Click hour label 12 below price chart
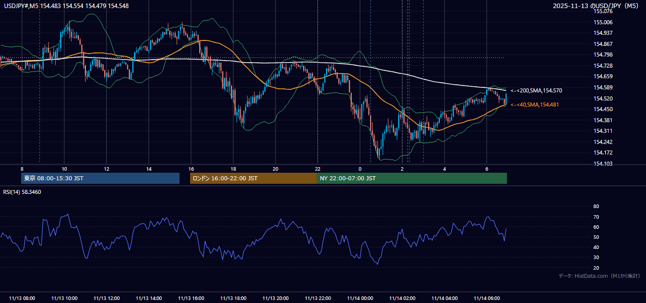This screenshot has height=303, width=646. 107,169
